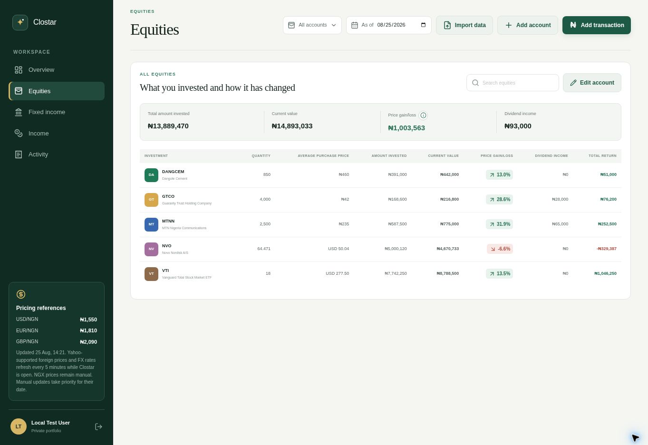Click VTI 13.5% gain badge
Screen dimensions: 648x445
(x=499, y=274)
